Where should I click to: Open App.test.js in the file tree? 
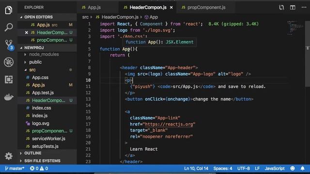(x=47, y=92)
